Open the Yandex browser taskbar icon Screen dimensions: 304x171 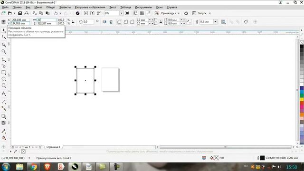[x=61, y=167]
